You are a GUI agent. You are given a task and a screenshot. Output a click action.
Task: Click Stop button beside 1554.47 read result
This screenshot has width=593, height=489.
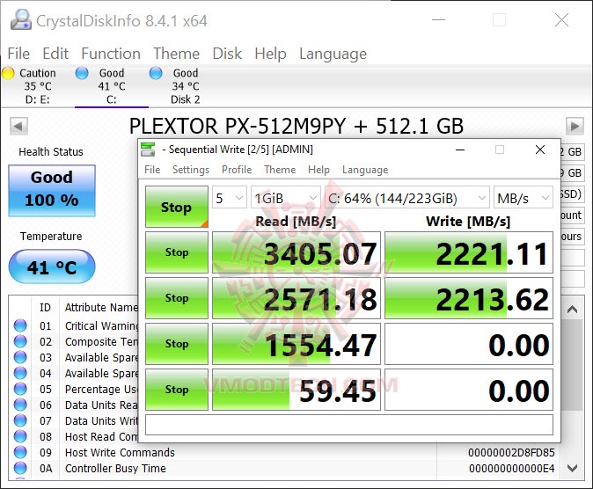pyautogui.click(x=177, y=344)
